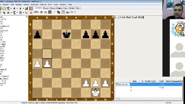The width and height of the screenshot is (185, 104).
Task: Click the dotted frame annotation icon
Action: click(63, 12)
